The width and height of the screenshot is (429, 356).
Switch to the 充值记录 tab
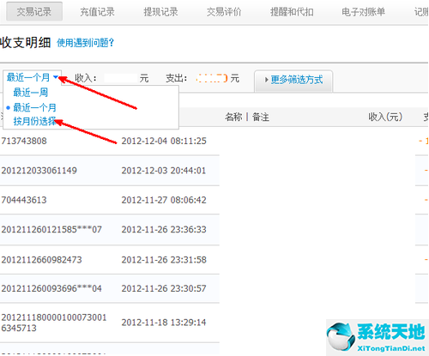[97, 12]
